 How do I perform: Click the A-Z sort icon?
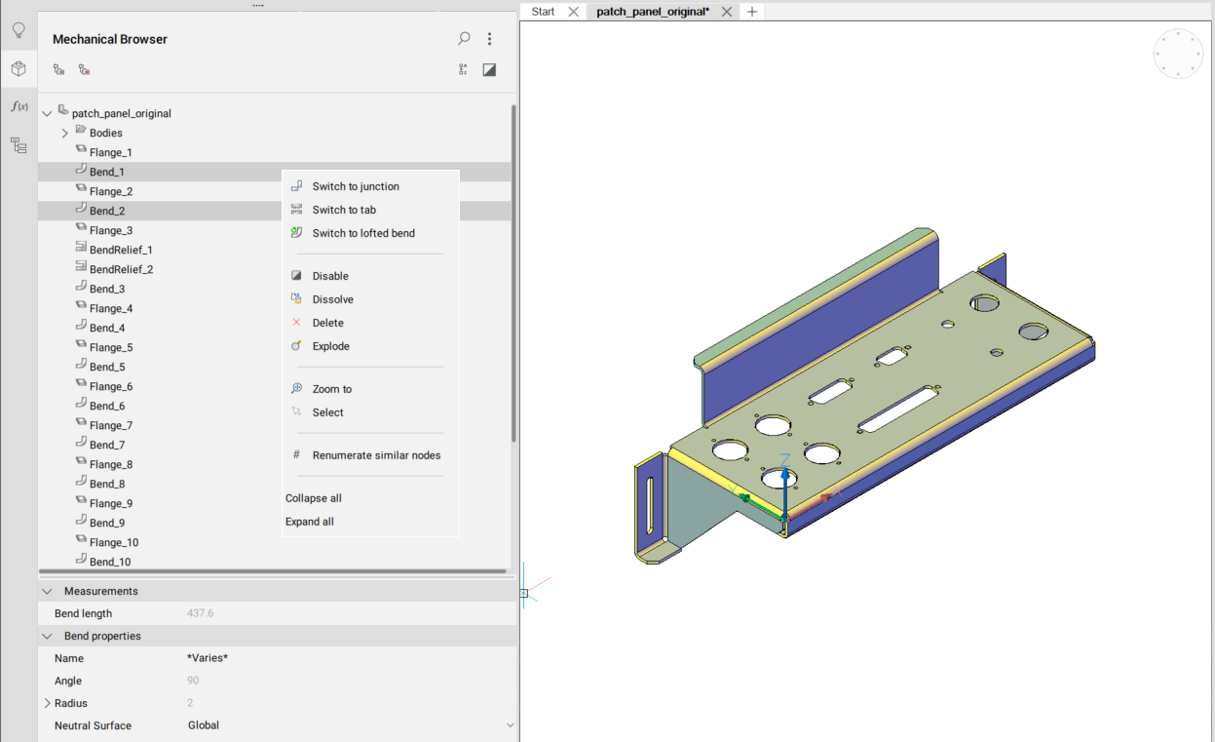click(x=464, y=70)
